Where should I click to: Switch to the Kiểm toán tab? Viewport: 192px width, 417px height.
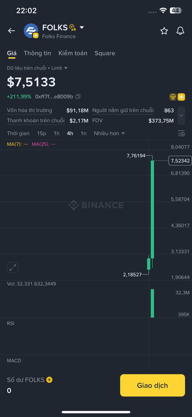click(x=73, y=53)
